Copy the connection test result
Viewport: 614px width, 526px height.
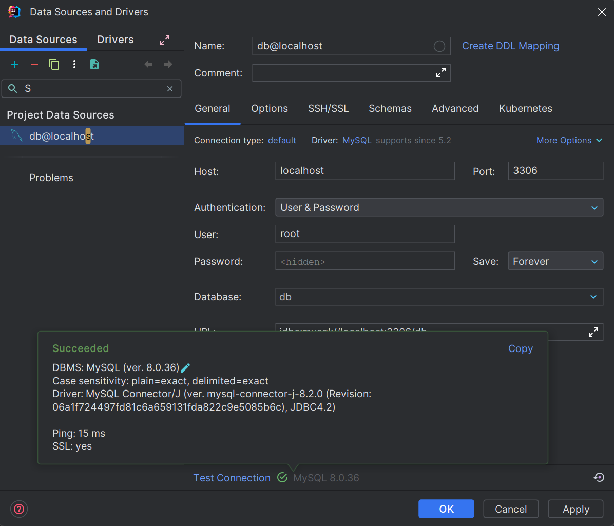521,348
